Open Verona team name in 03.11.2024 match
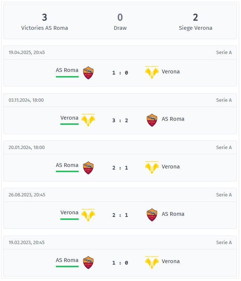The height and width of the screenshot is (281, 241). tap(69, 118)
